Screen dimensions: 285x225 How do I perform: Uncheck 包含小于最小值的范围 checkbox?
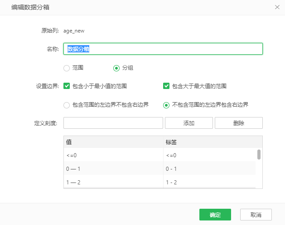67,86
